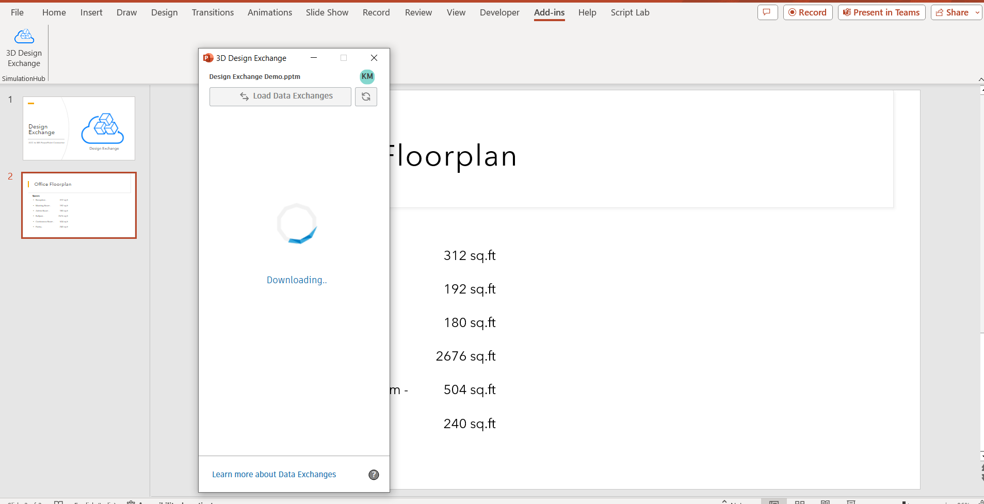Click the 504 sq.ft value
This screenshot has width=984, height=504.
470,389
